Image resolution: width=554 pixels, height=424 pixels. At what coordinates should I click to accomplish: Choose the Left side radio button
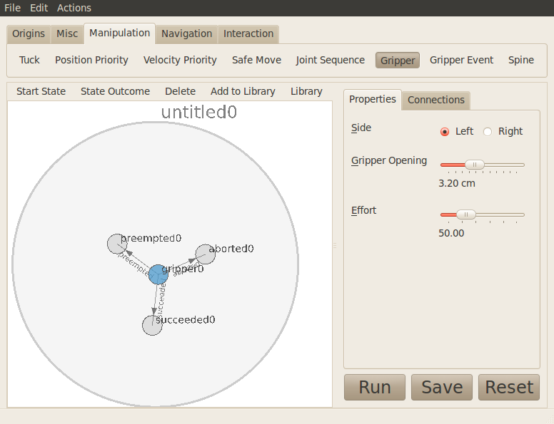point(445,131)
